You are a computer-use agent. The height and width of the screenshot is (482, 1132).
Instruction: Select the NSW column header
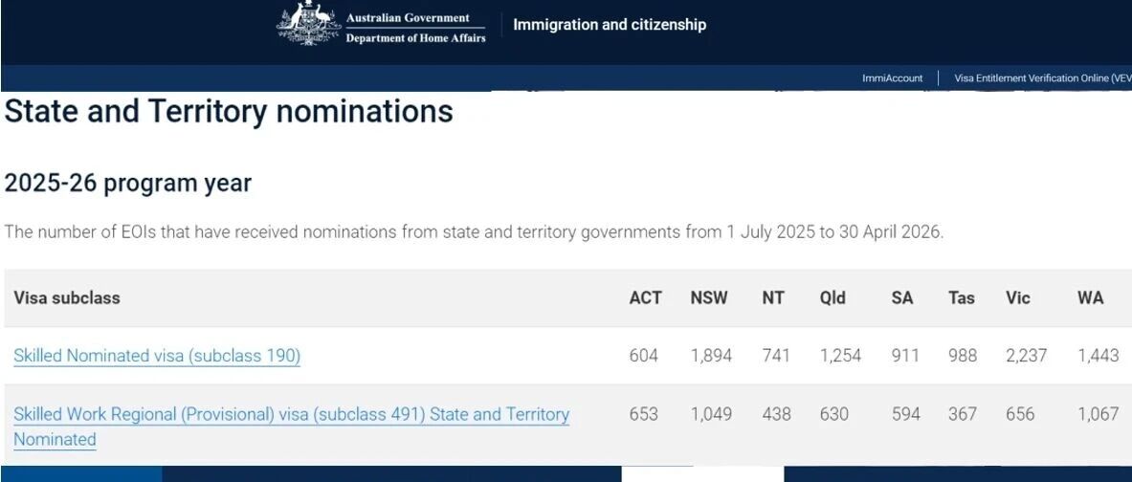point(709,297)
